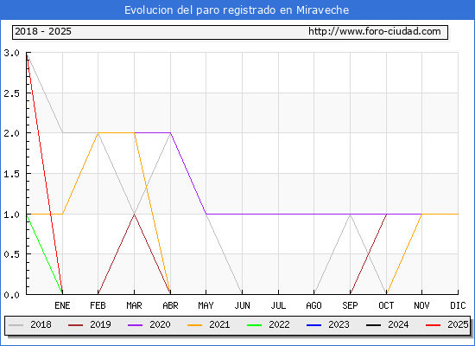
Task: Select the '2023' legend label
Action: coord(339,324)
